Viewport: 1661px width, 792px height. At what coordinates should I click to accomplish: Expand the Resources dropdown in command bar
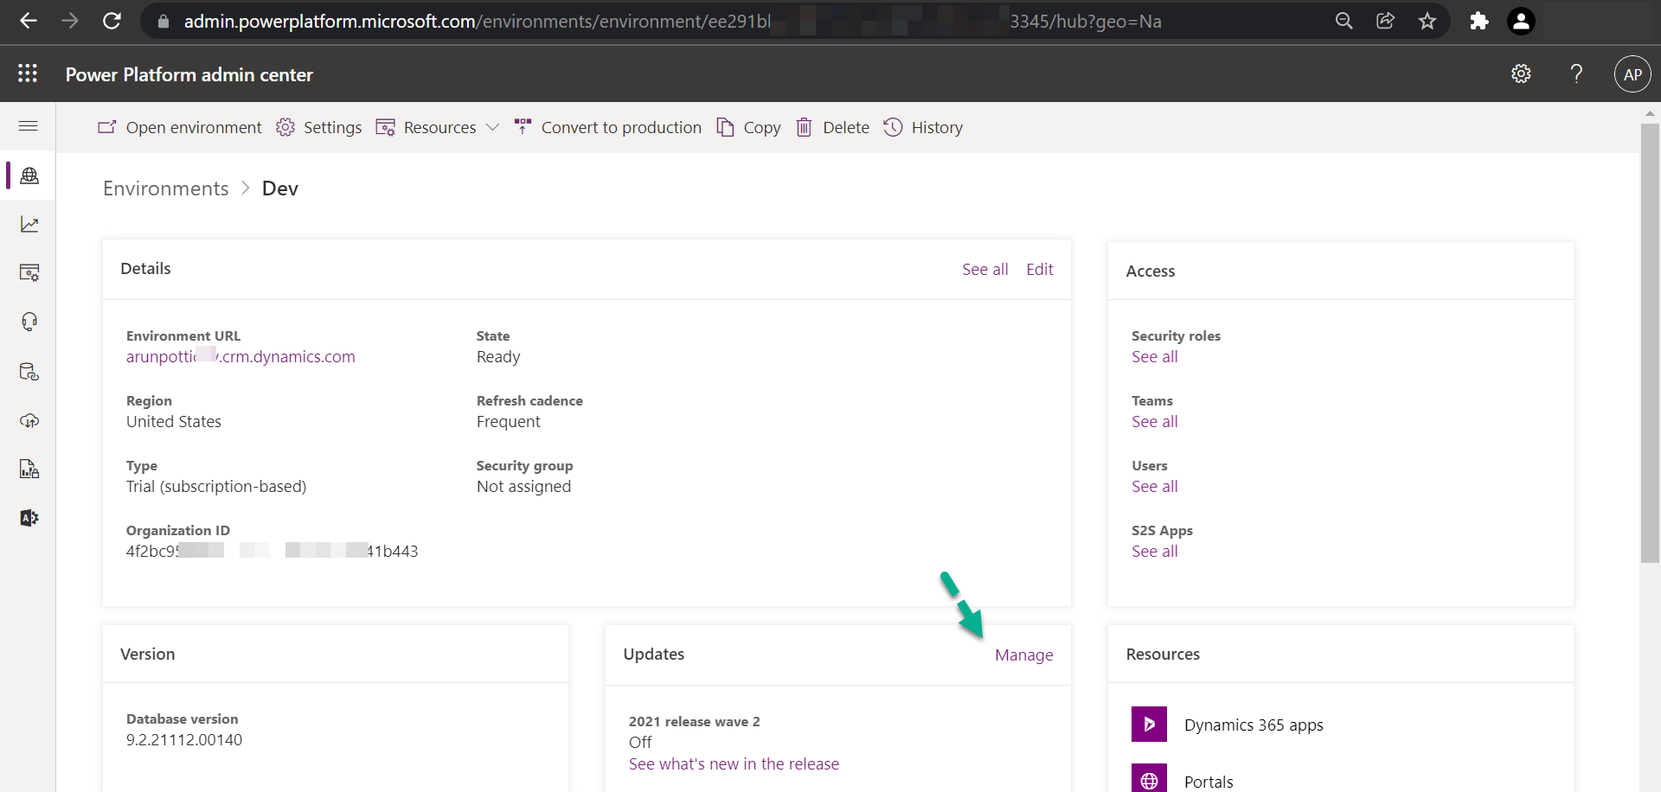coord(438,127)
